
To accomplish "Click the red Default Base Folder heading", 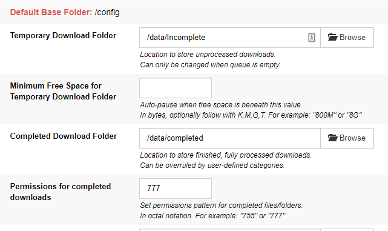I will point(51,12).
